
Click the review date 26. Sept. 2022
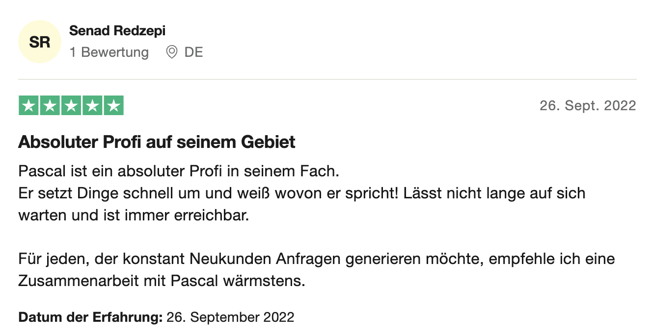[587, 106]
